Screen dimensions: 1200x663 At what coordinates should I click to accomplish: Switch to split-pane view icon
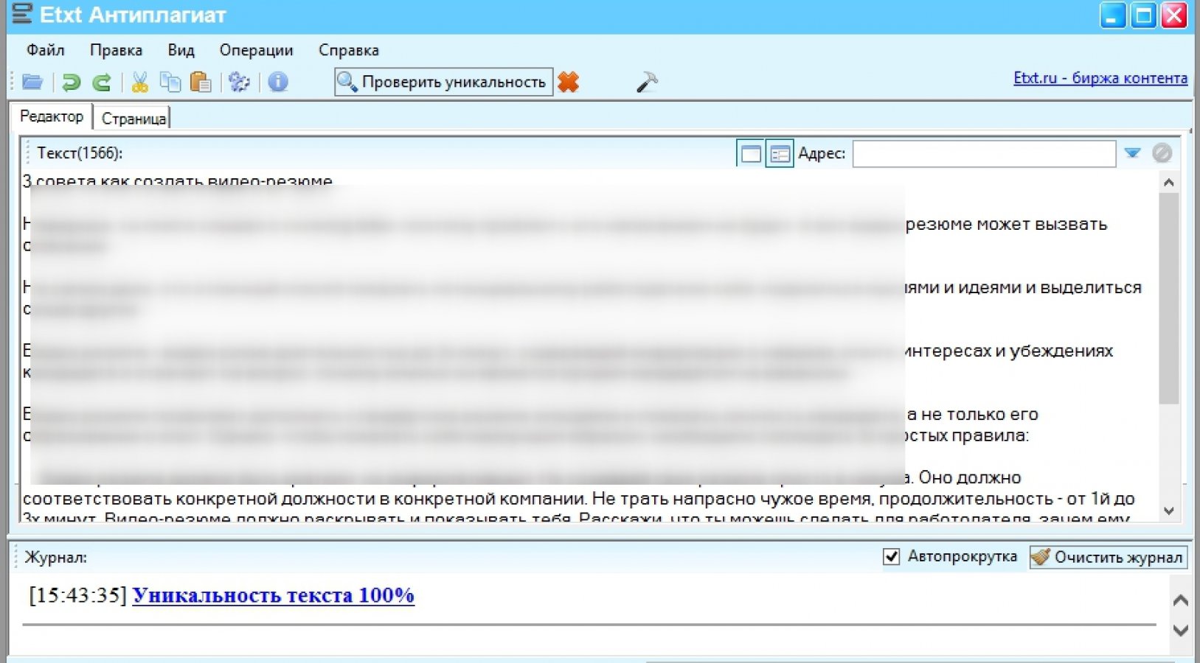[x=780, y=153]
